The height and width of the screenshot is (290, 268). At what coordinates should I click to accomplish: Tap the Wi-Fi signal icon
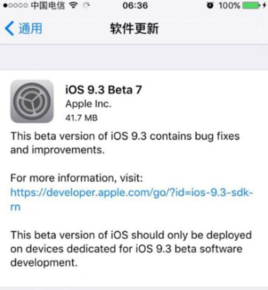[73, 5]
